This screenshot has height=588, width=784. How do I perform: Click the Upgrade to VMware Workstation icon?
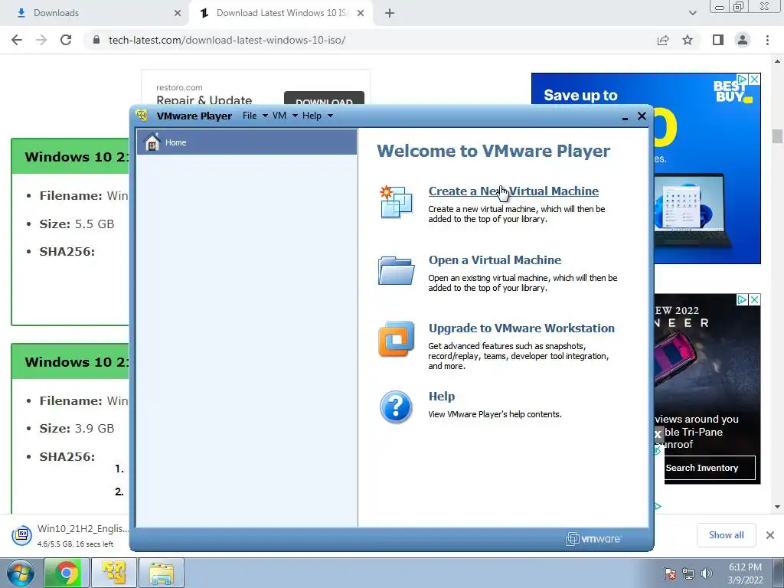[396, 339]
